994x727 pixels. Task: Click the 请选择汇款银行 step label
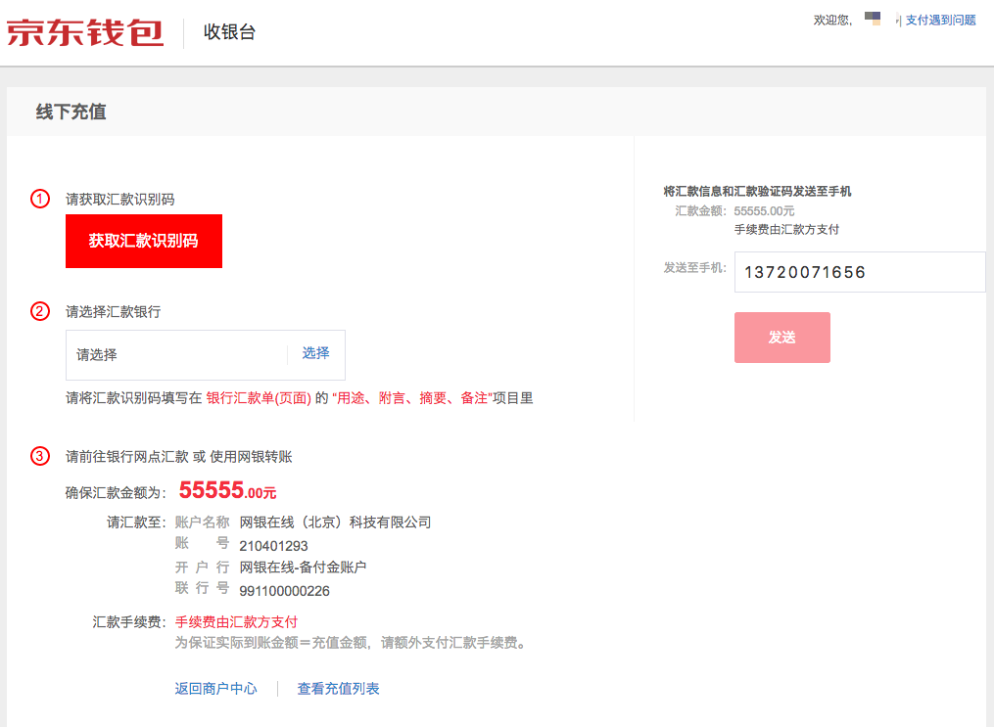point(114,311)
